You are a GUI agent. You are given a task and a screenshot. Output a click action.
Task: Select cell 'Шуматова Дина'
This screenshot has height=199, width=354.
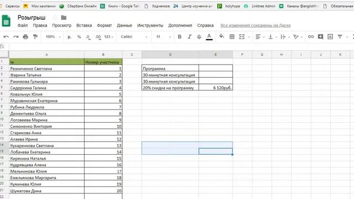point(46,190)
